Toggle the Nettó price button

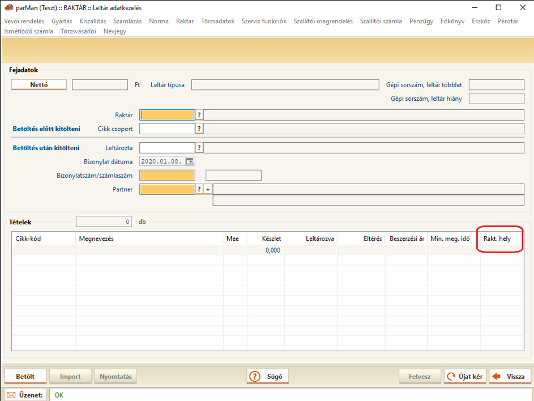click(x=39, y=84)
